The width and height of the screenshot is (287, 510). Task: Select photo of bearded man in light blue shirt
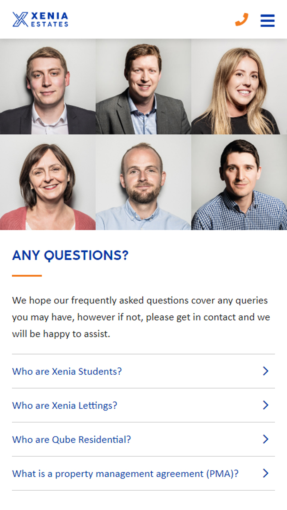[x=143, y=182]
